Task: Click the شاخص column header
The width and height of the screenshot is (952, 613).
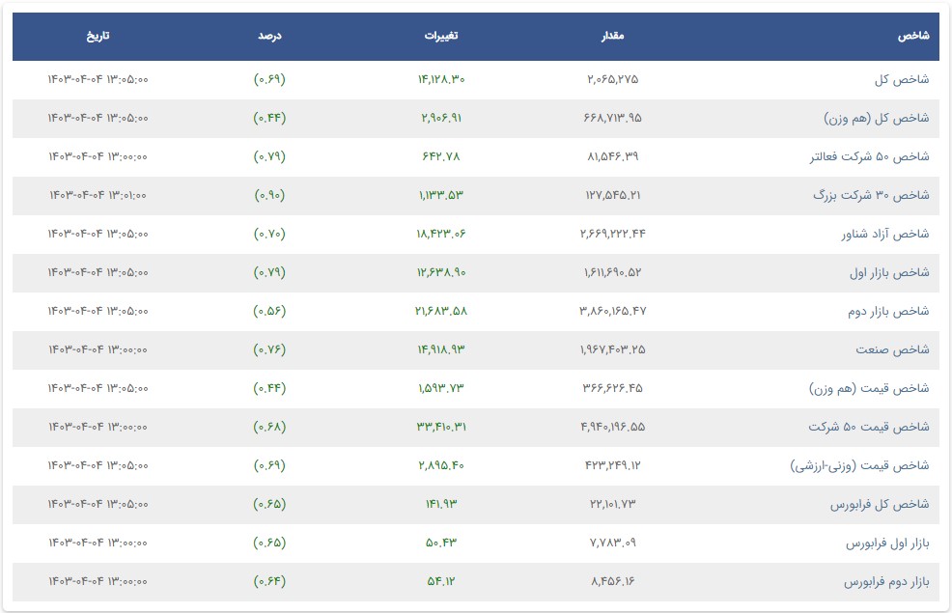Action: pyautogui.click(x=913, y=36)
